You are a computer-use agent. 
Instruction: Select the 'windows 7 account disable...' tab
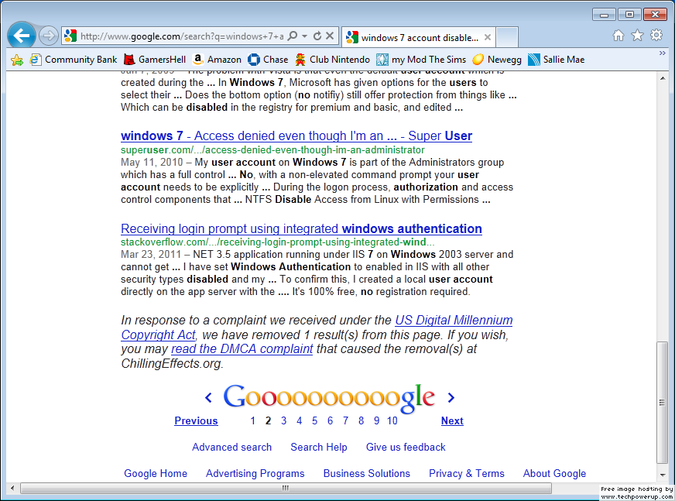point(419,37)
